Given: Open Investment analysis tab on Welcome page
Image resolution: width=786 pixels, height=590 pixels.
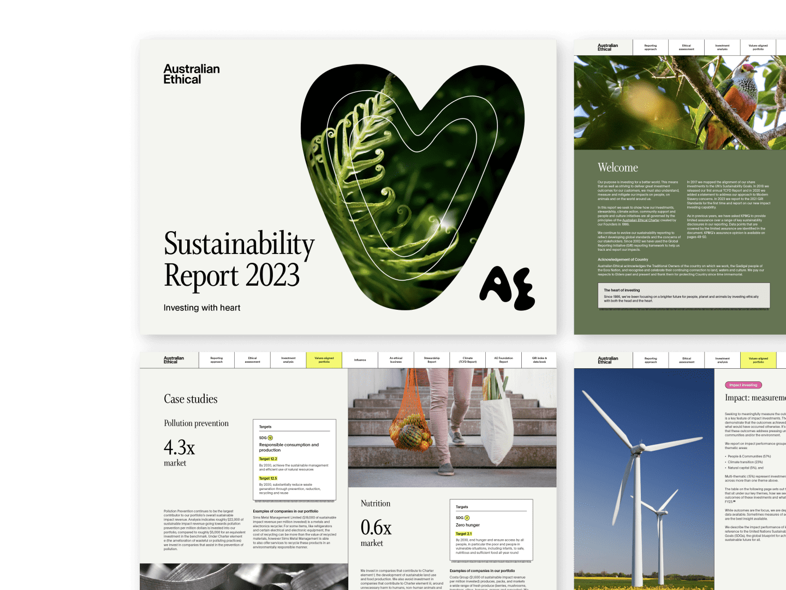Looking at the screenshot, I should (722, 48).
